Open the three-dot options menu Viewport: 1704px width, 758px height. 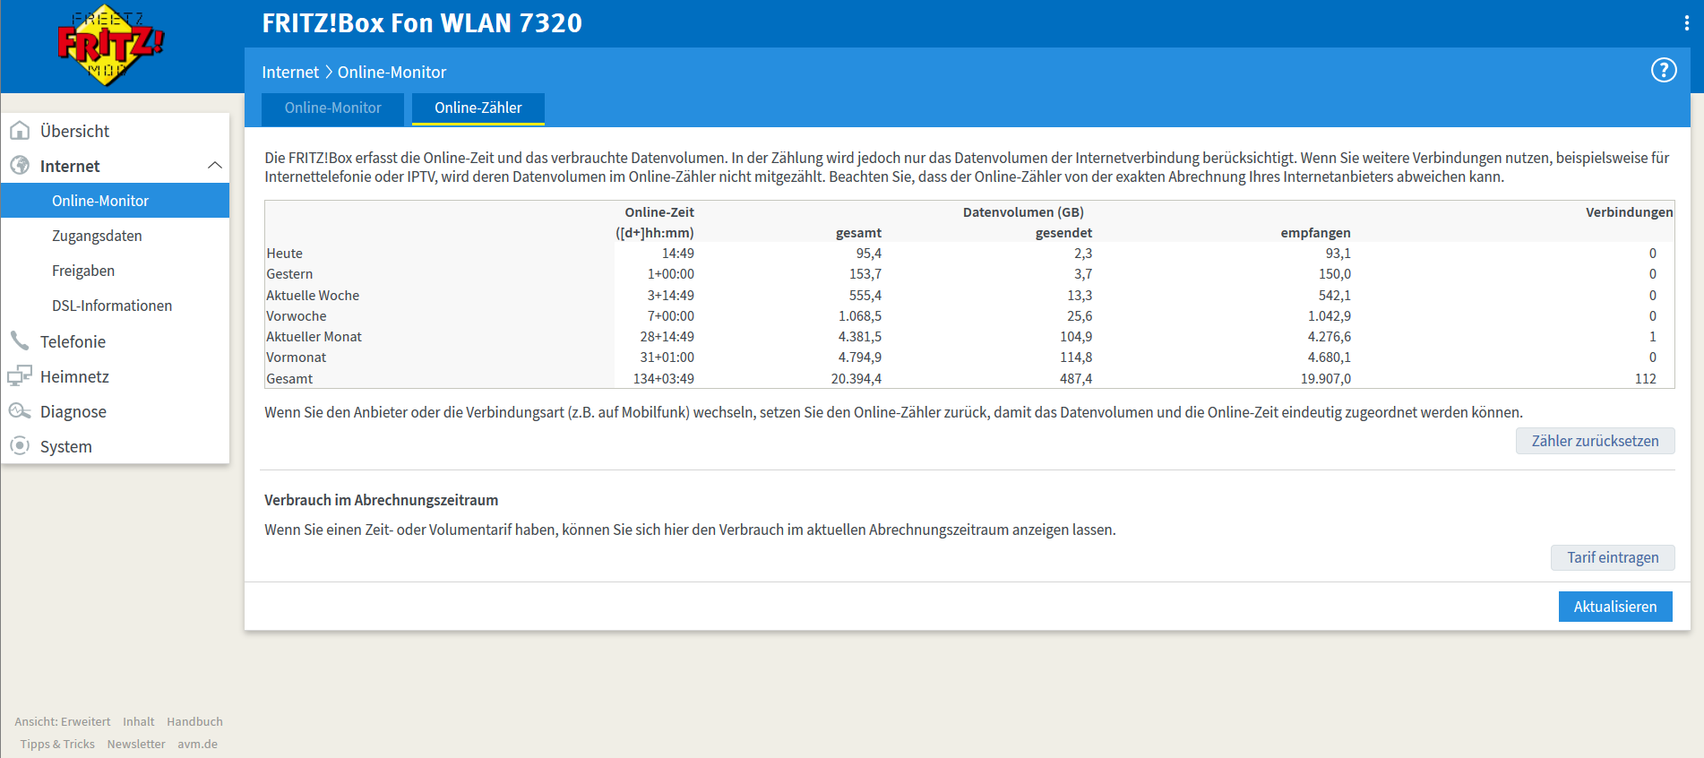point(1686,23)
